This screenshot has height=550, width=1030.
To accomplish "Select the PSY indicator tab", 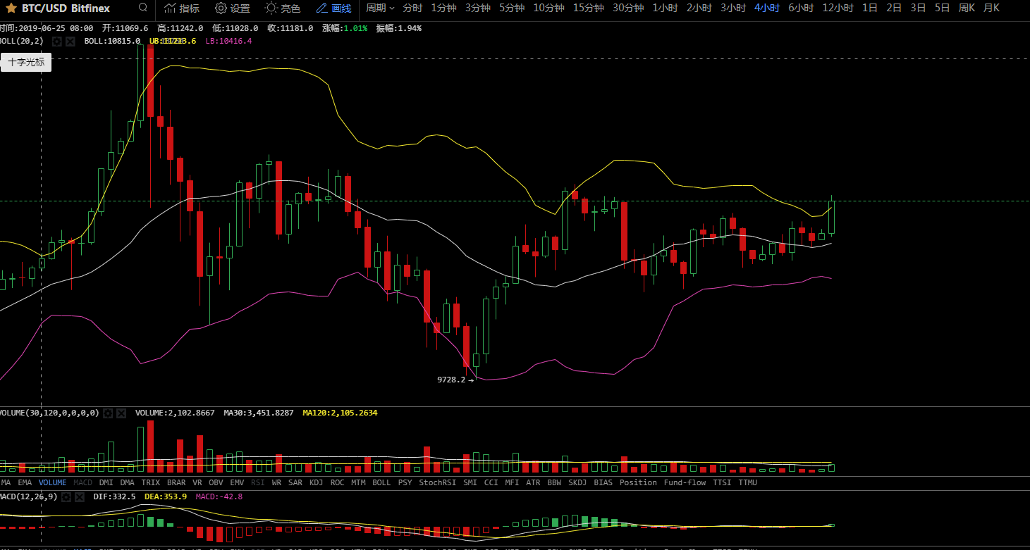I will click(x=405, y=483).
